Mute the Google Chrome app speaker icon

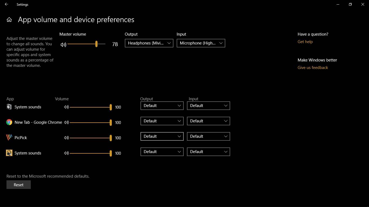tap(66, 122)
